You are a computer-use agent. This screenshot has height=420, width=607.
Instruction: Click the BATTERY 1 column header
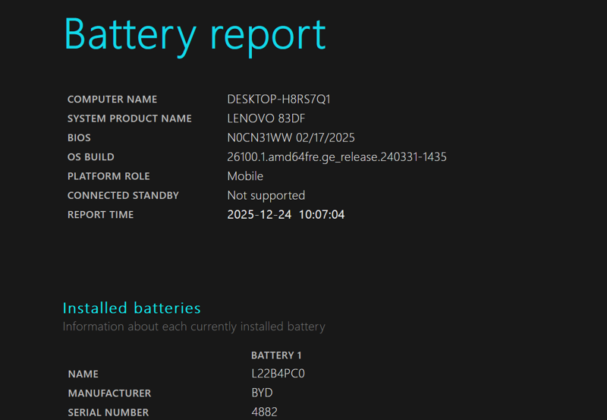click(276, 355)
